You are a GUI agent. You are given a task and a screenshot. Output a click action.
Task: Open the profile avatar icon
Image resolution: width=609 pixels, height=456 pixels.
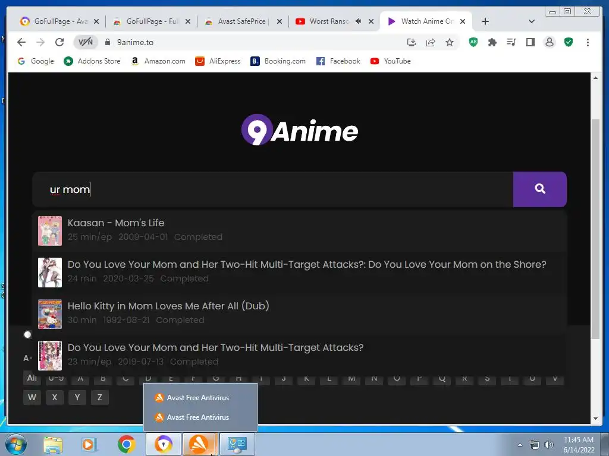(549, 42)
